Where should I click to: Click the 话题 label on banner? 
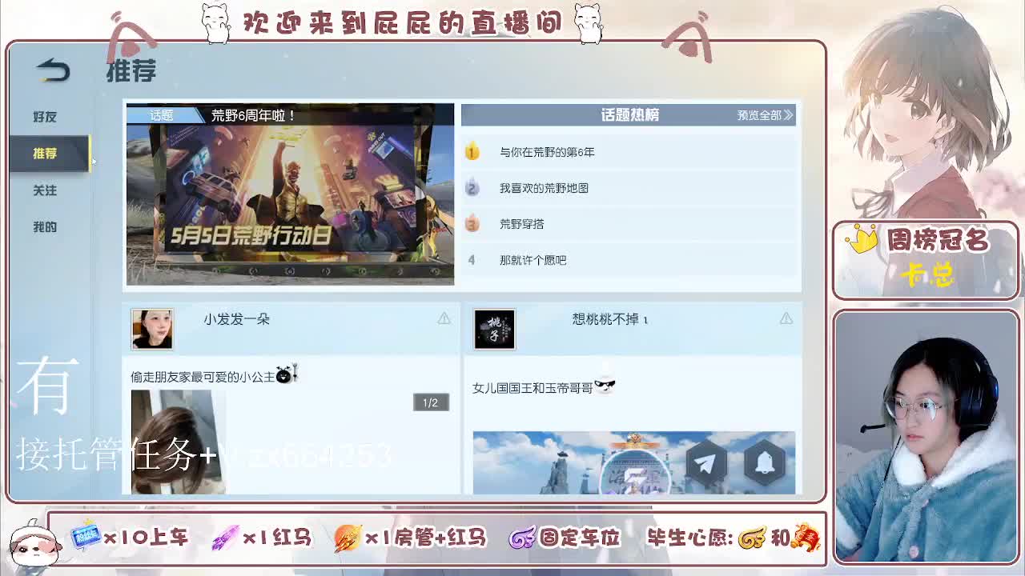click(161, 115)
